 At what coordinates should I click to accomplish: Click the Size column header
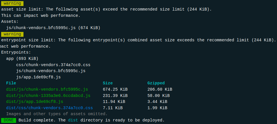pyautogui.click(x=108, y=83)
